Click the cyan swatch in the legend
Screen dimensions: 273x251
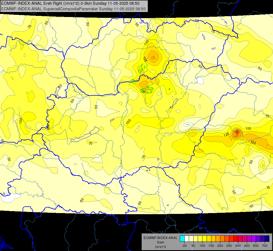[182, 239]
